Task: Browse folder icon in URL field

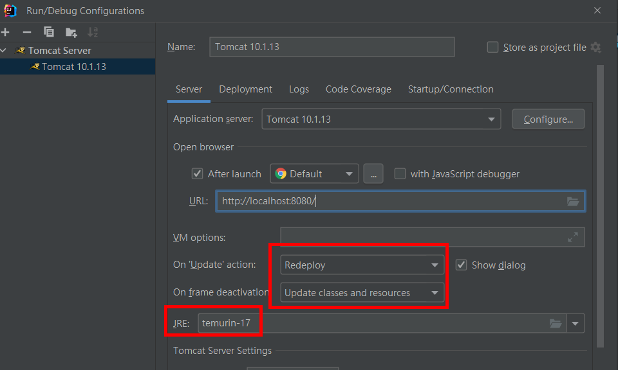Action: [573, 201]
